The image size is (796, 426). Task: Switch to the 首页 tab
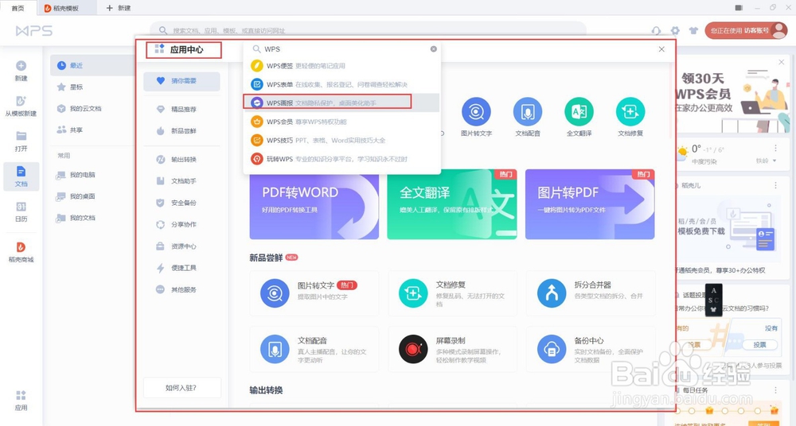[x=18, y=8]
